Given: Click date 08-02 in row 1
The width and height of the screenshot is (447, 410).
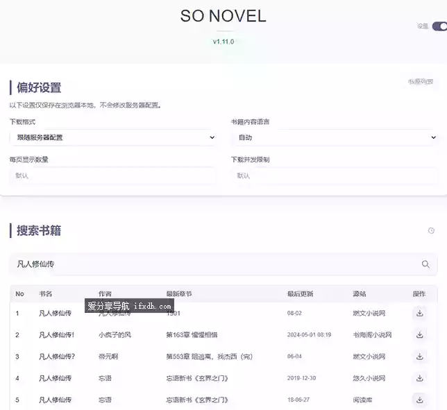Looking at the screenshot, I should [294, 313].
